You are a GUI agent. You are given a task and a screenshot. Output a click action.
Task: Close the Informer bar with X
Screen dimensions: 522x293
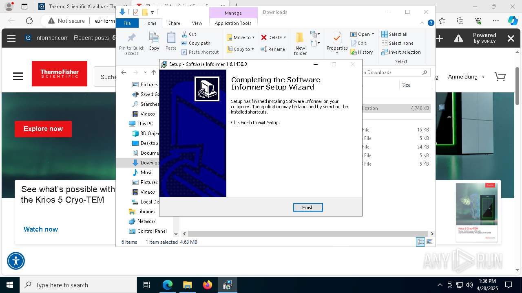coord(511,38)
